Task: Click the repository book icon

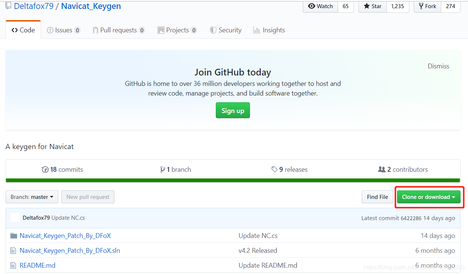Action: [8, 6]
